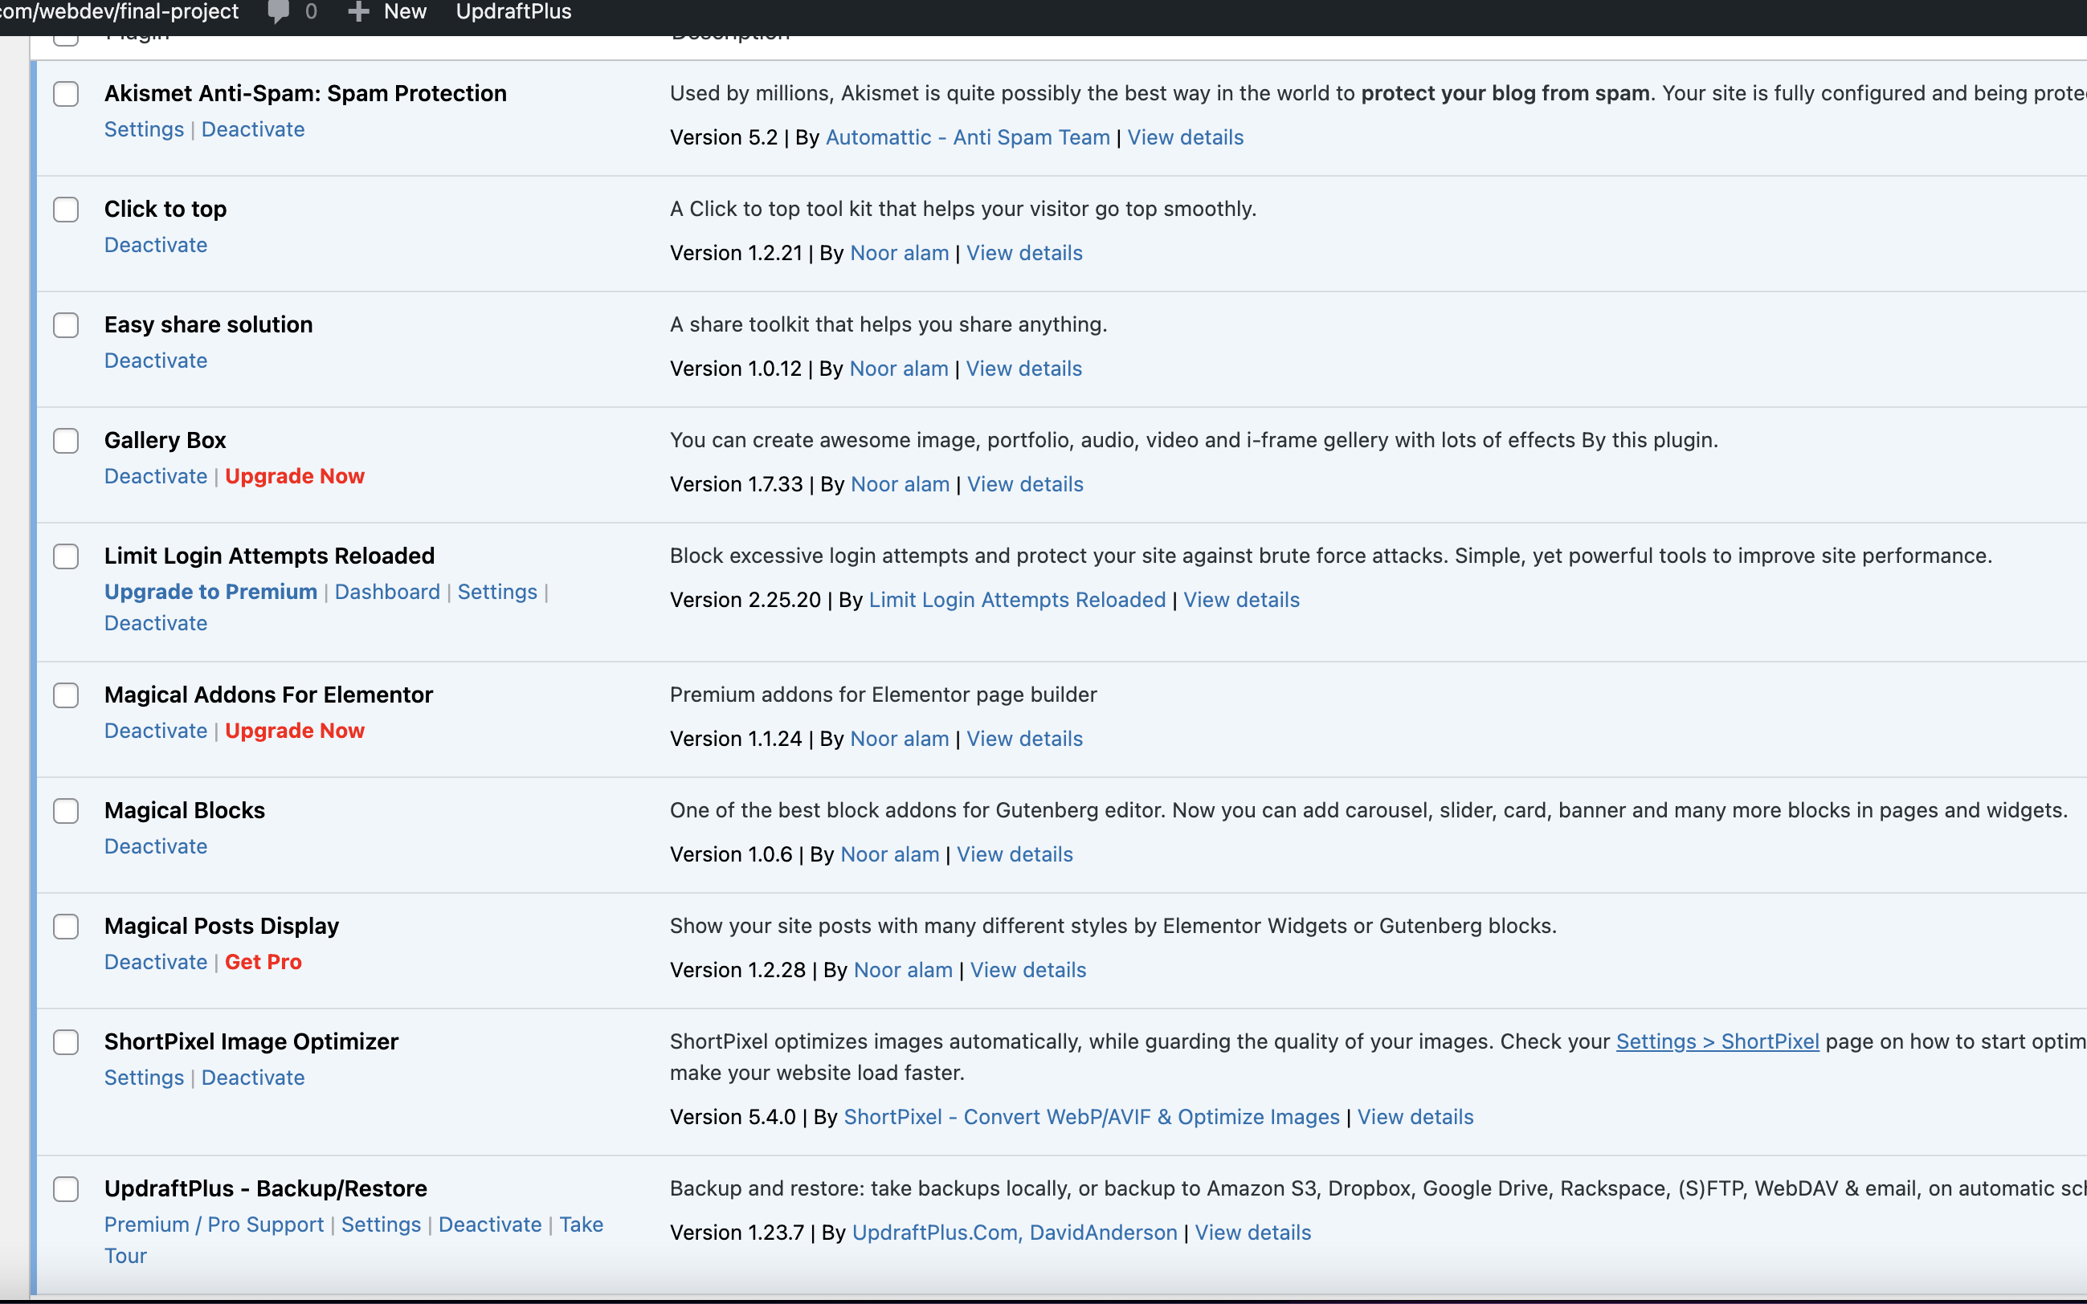Open the UpdraftPlus admin bar menu

click(x=513, y=12)
